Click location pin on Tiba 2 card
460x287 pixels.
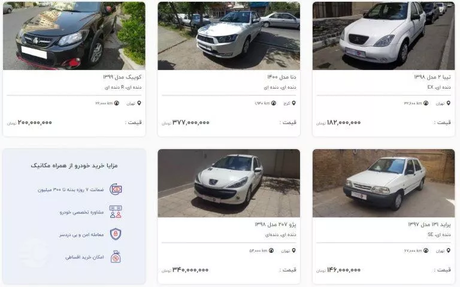(448, 103)
